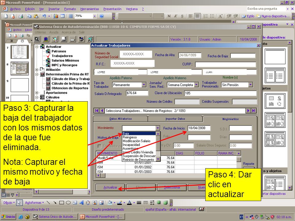Expand the Aportaciones tree node

tap(37, 93)
